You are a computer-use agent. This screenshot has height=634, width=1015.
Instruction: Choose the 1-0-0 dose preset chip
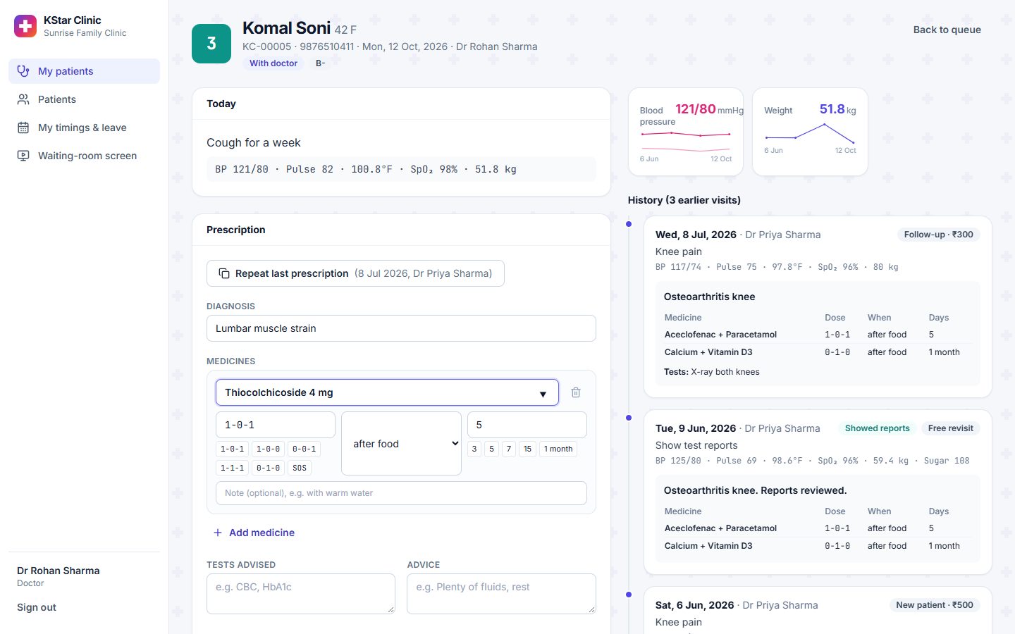pyautogui.click(x=268, y=449)
